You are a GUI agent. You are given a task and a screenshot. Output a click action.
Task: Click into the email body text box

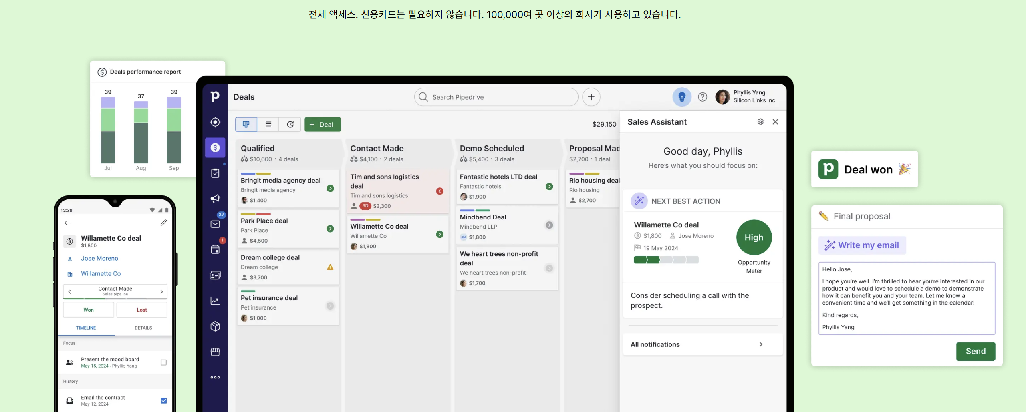pyautogui.click(x=907, y=298)
